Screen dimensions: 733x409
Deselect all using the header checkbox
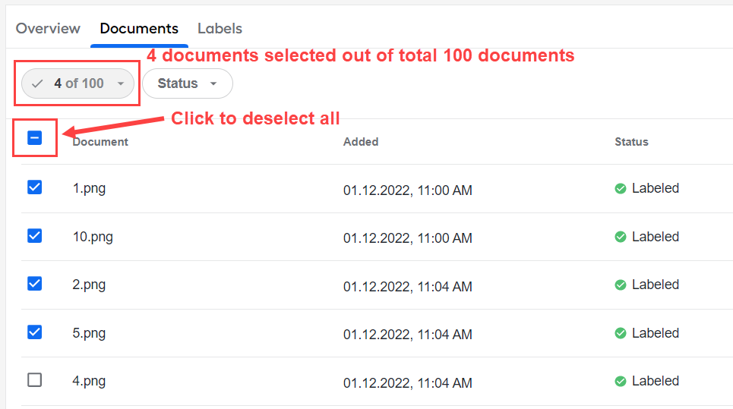(x=35, y=138)
